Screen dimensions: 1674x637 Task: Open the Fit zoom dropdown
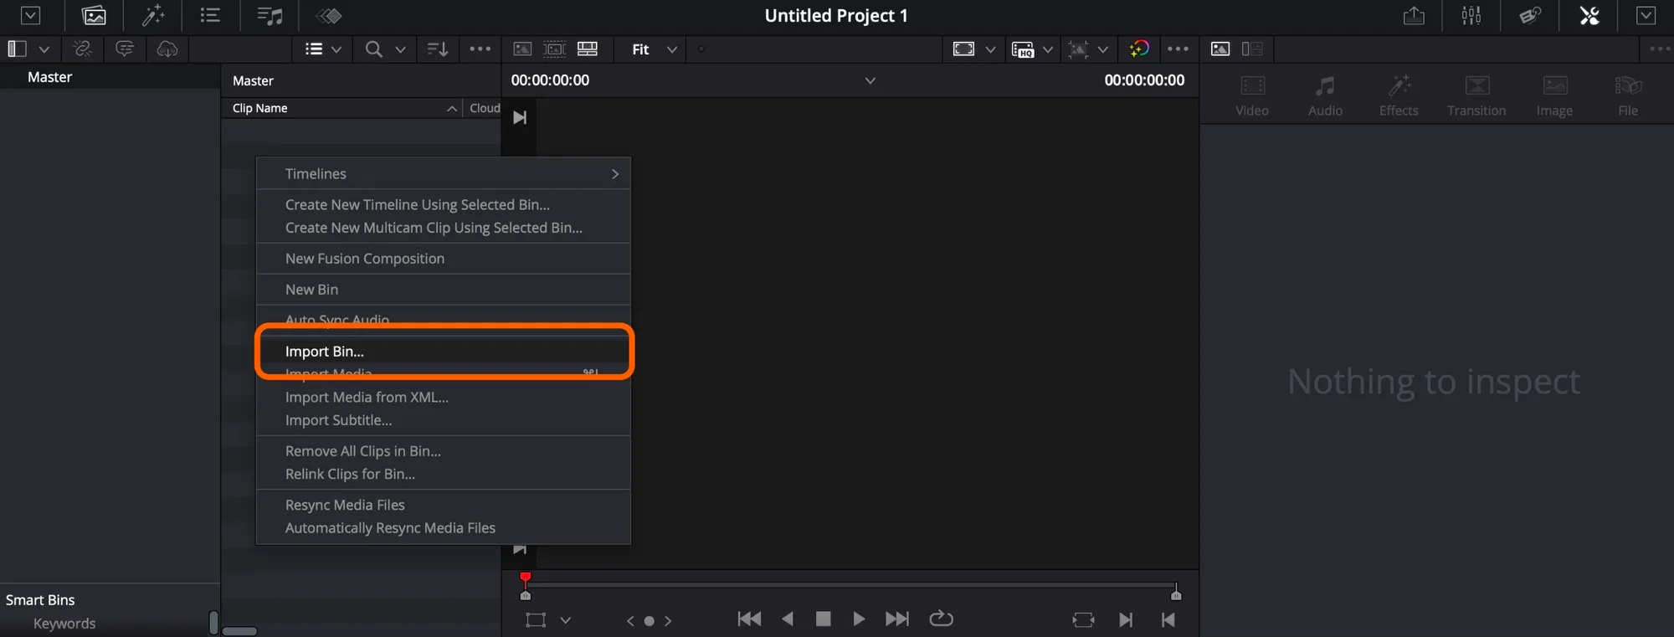[x=653, y=49]
